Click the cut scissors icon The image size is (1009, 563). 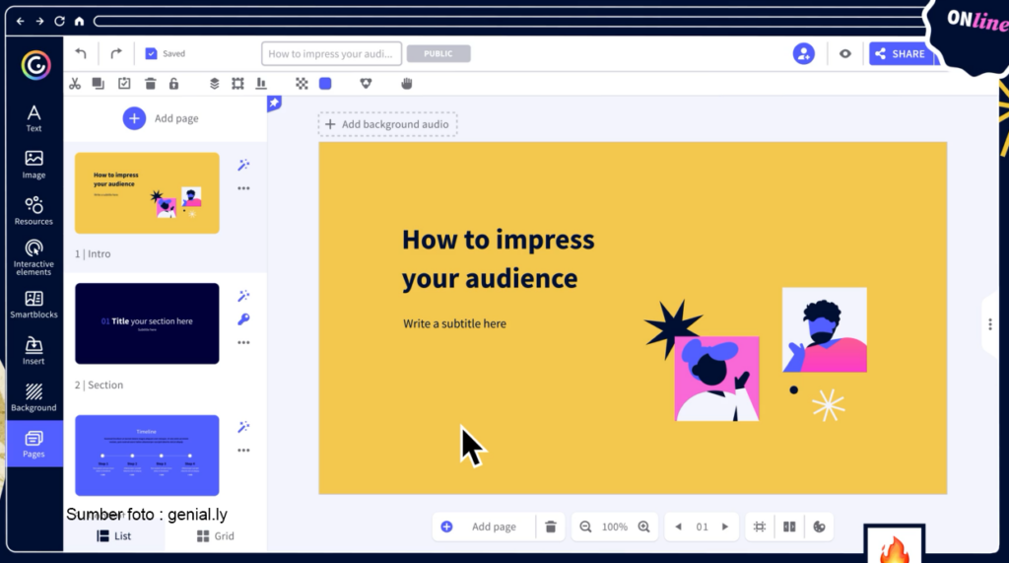click(75, 84)
